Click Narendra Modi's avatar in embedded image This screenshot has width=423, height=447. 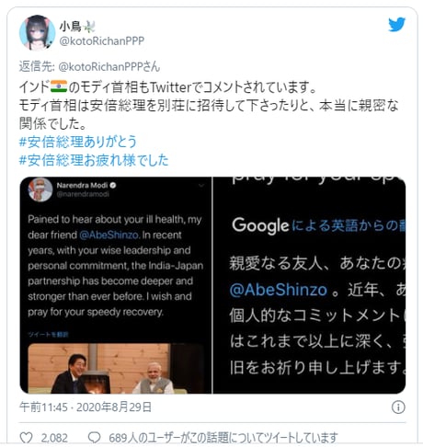[x=40, y=189]
